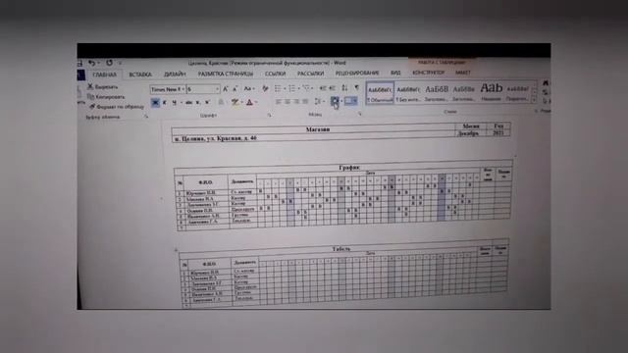The height and width of the screenshot is (353, 628).
Task: Click the Clear formatting icon
Action: pos(265,88)
